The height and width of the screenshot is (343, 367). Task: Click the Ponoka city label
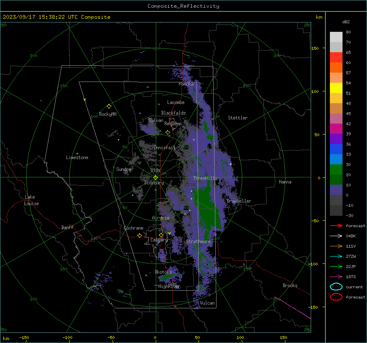click(x=186, y=84)
